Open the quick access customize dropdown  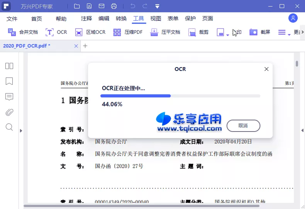point(157,7)
